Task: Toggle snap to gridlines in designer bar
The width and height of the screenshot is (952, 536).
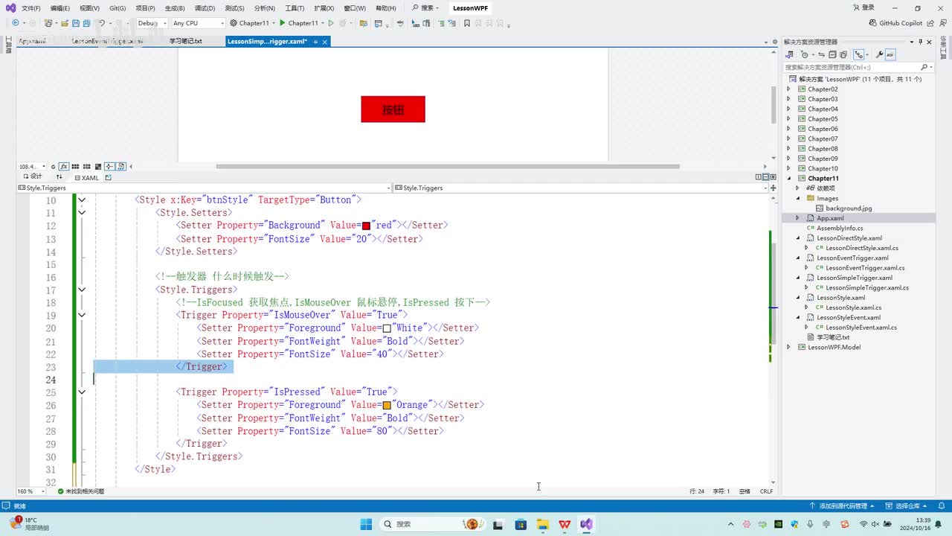Action: tap(87, 167)
